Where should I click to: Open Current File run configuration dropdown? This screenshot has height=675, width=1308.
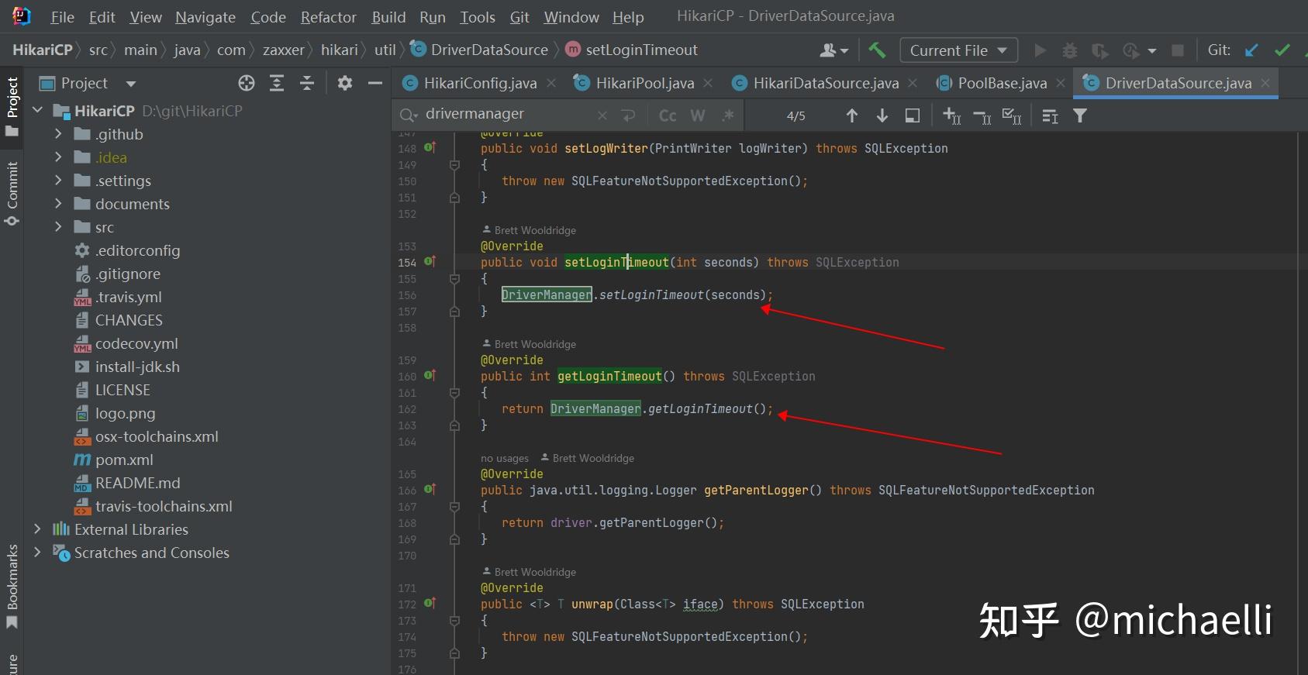(x=958, y=50)
